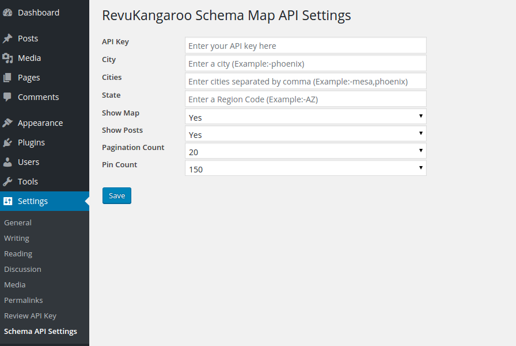Open Permalinks settings submenu link
Viewport: 516px width, 346px height.
tap(24, 300)
